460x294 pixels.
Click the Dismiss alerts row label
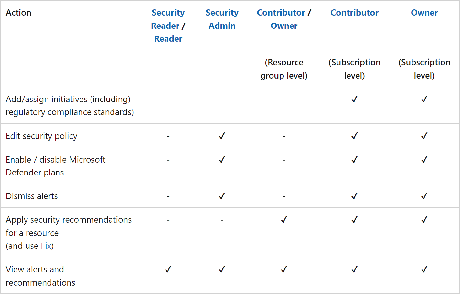[32, 196]
